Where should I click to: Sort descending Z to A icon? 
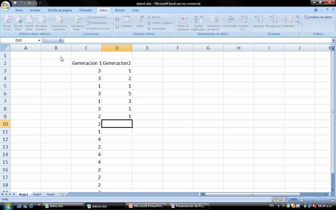(x=117, y=27)
